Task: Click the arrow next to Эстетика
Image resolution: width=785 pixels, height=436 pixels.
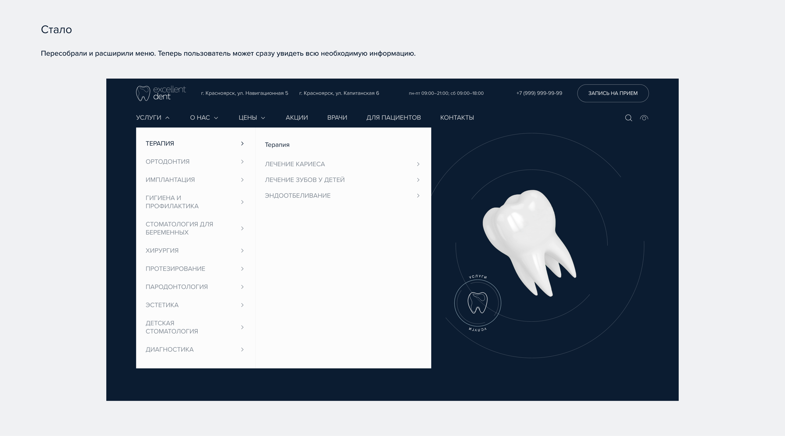Action: pos(242,305)
